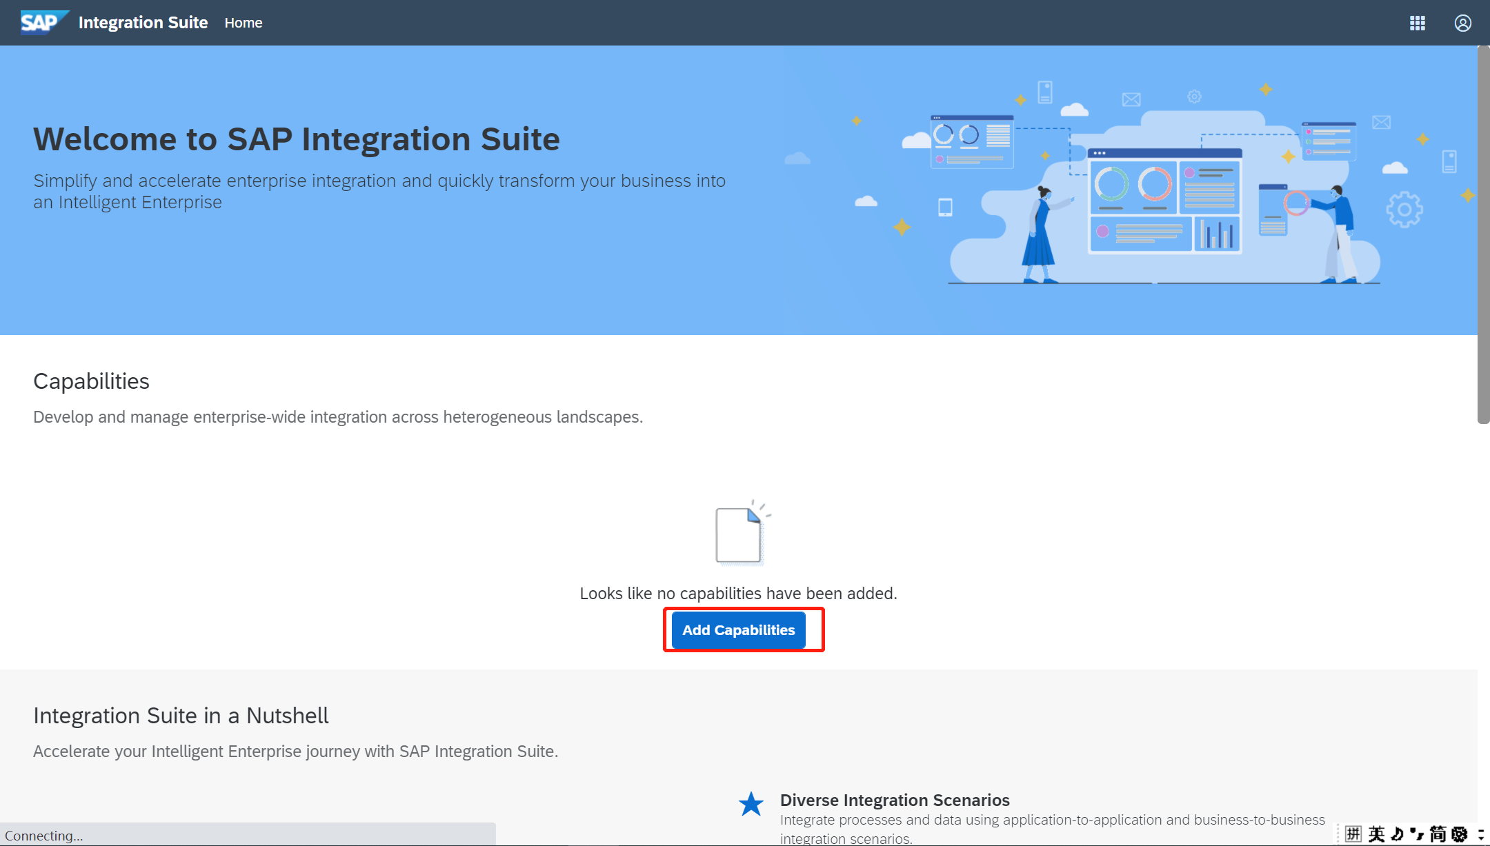The image size is (1490, 846).
Task: Click the Add Capabilities button
Action: pos(739,630)
